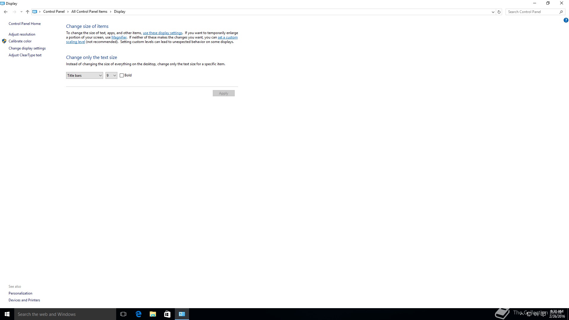Select Control Panel in the breadcrumb path
The width and height of the screenshot is (569, 320).
[x=54, y=12]
